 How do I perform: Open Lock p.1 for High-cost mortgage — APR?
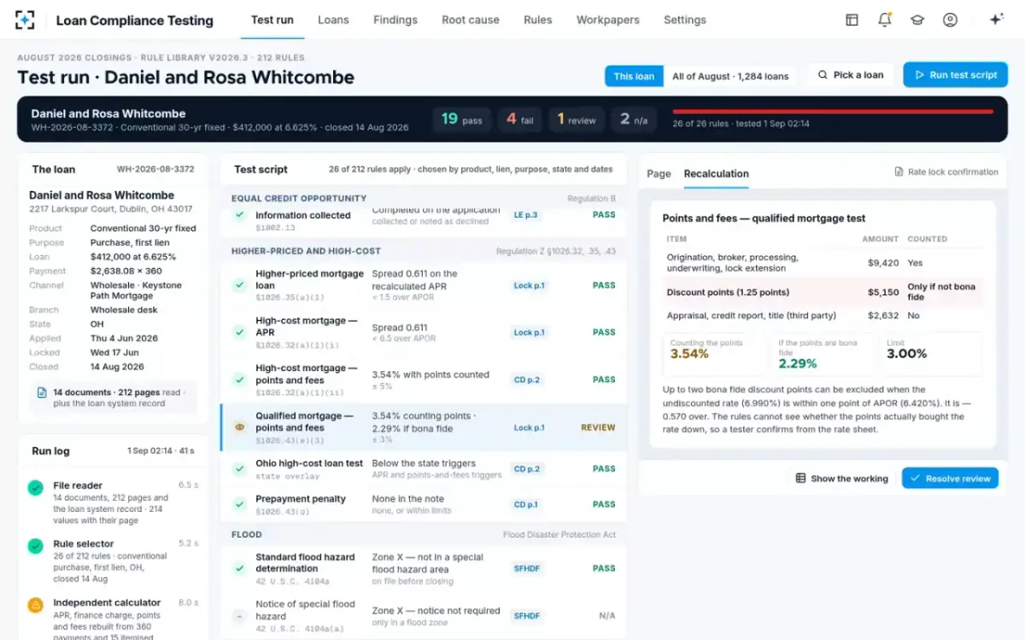tap(530, 333)
